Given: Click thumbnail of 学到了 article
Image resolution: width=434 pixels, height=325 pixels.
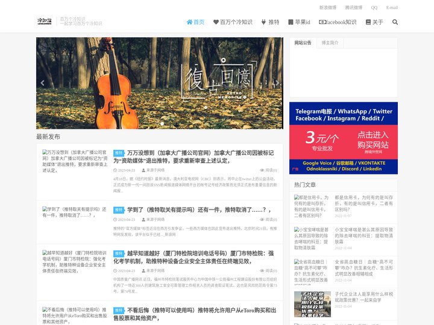Looking at the screenshot, I should tap(75, 212).
